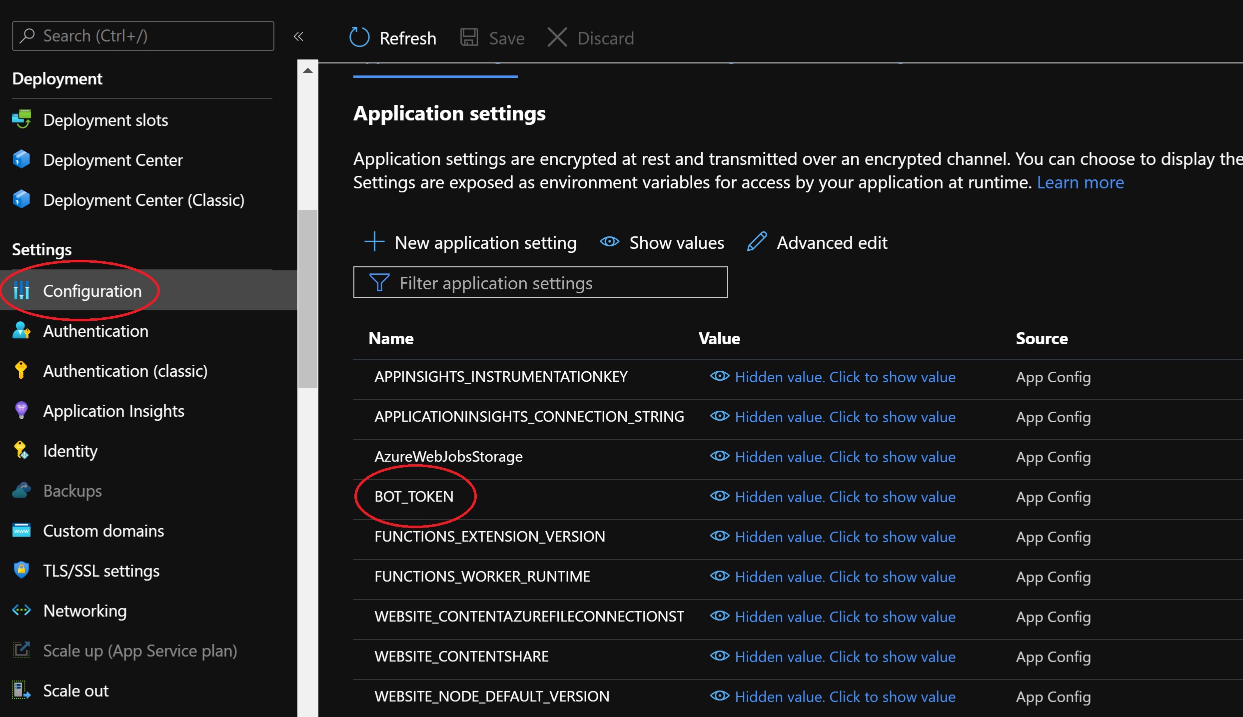Click the Networking arrows icon
The height and width of the screenshot is (717, 1243).
21,610
